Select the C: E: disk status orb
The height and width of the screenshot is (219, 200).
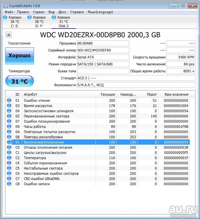click(5, 17)
